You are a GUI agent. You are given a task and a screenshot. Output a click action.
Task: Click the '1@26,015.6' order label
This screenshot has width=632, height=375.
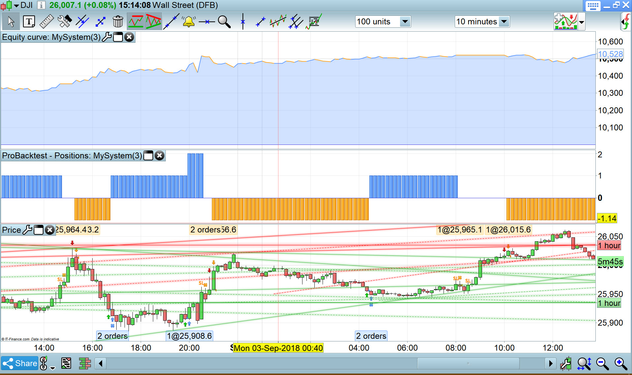point(508,229)
